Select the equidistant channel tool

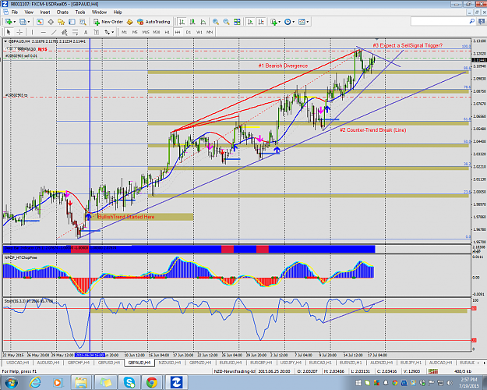coord(65,32)
